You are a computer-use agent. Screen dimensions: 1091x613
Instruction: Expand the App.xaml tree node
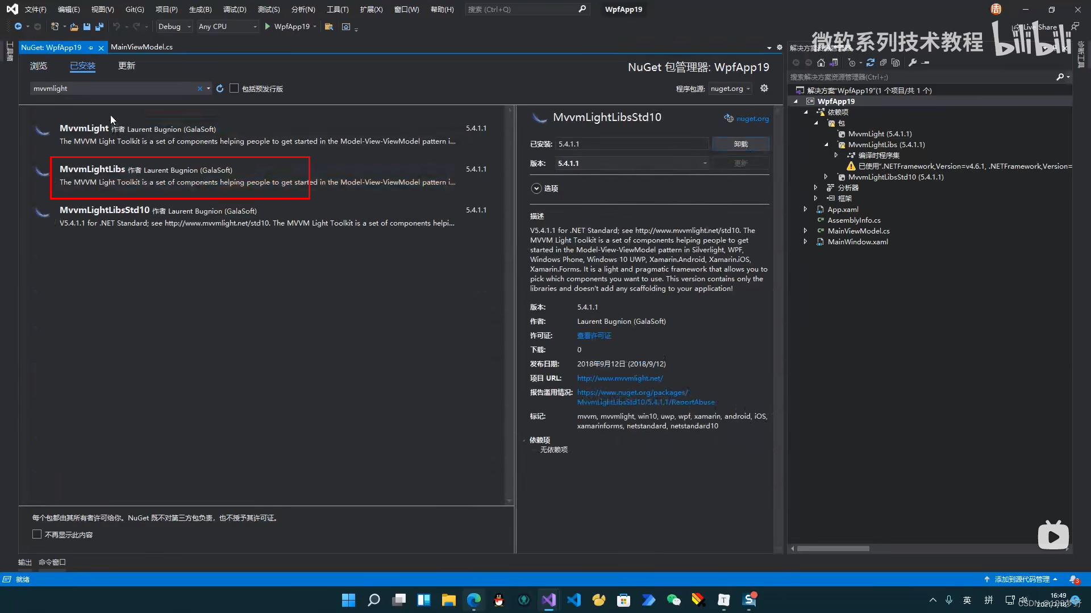pos(806,209)
